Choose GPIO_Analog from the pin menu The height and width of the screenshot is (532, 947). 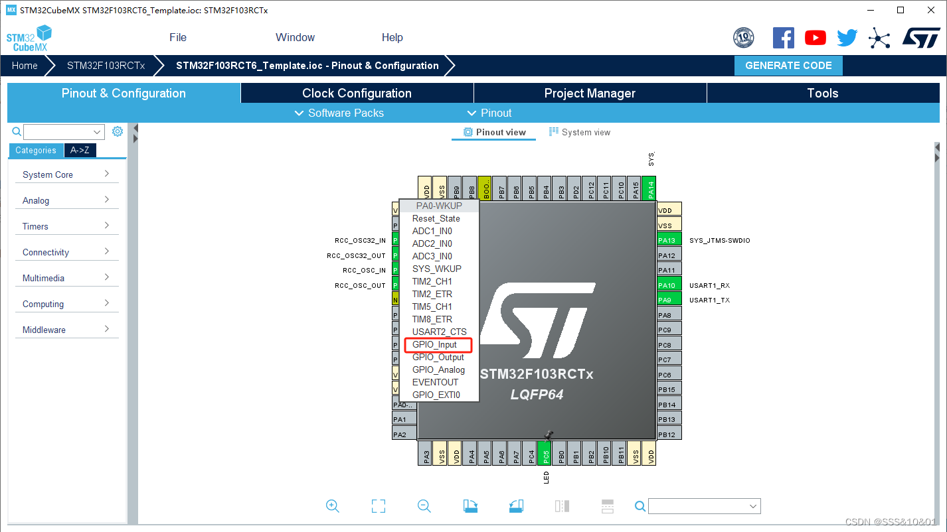click(x=438, y=369)
